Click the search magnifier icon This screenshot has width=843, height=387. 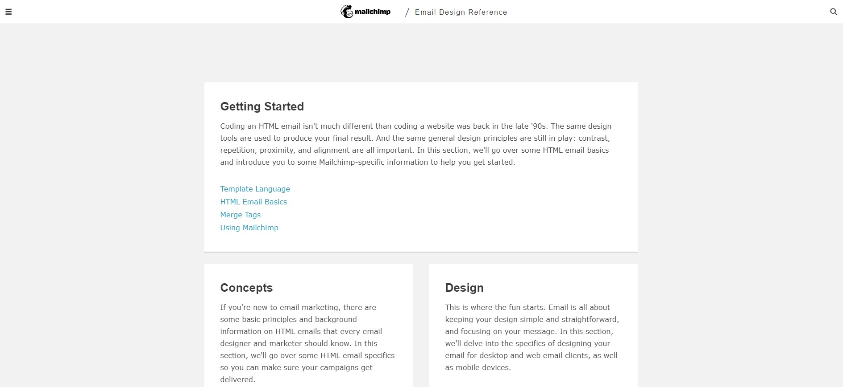tap(833, 12)
